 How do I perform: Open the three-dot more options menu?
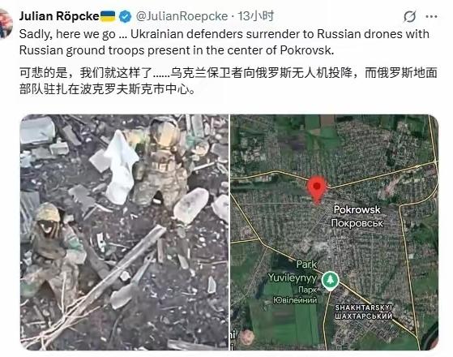click(x=431, y=17)
